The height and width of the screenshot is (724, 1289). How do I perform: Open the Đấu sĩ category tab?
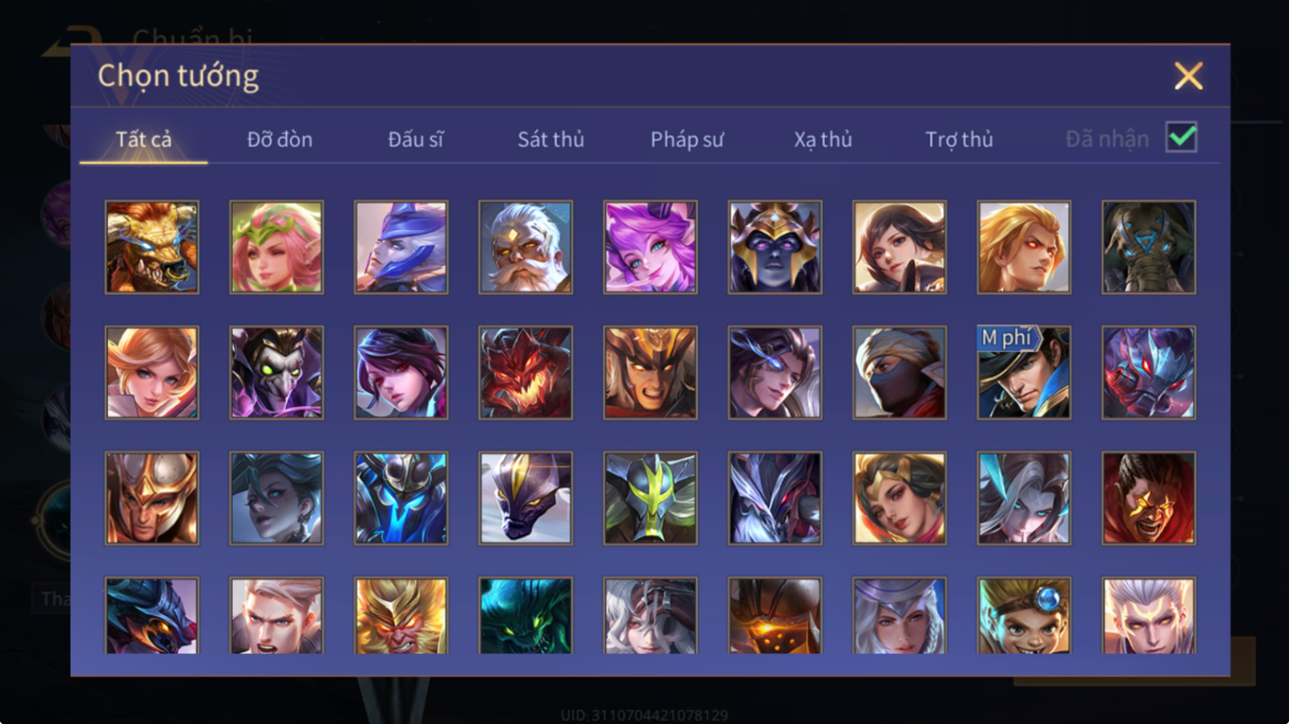point(415,139)
